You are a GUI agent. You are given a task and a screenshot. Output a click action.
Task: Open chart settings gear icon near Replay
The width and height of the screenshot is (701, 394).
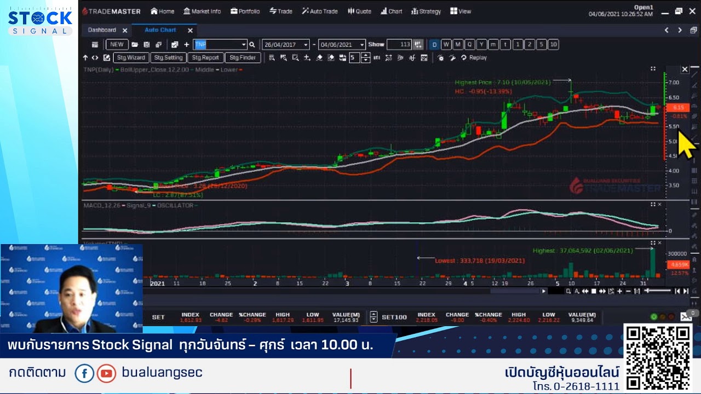coord(441,57)
